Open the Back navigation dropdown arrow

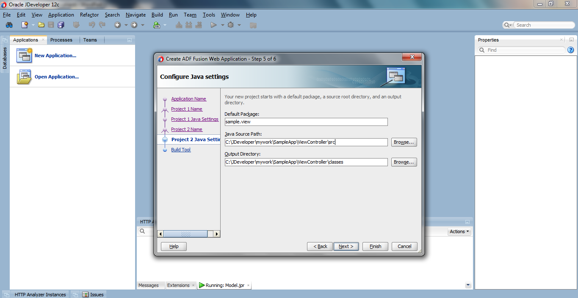pos(126,25)
